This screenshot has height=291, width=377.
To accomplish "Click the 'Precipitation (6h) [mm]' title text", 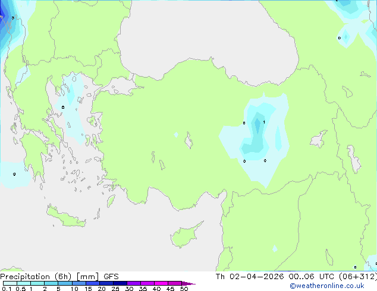I will (49, 277).
